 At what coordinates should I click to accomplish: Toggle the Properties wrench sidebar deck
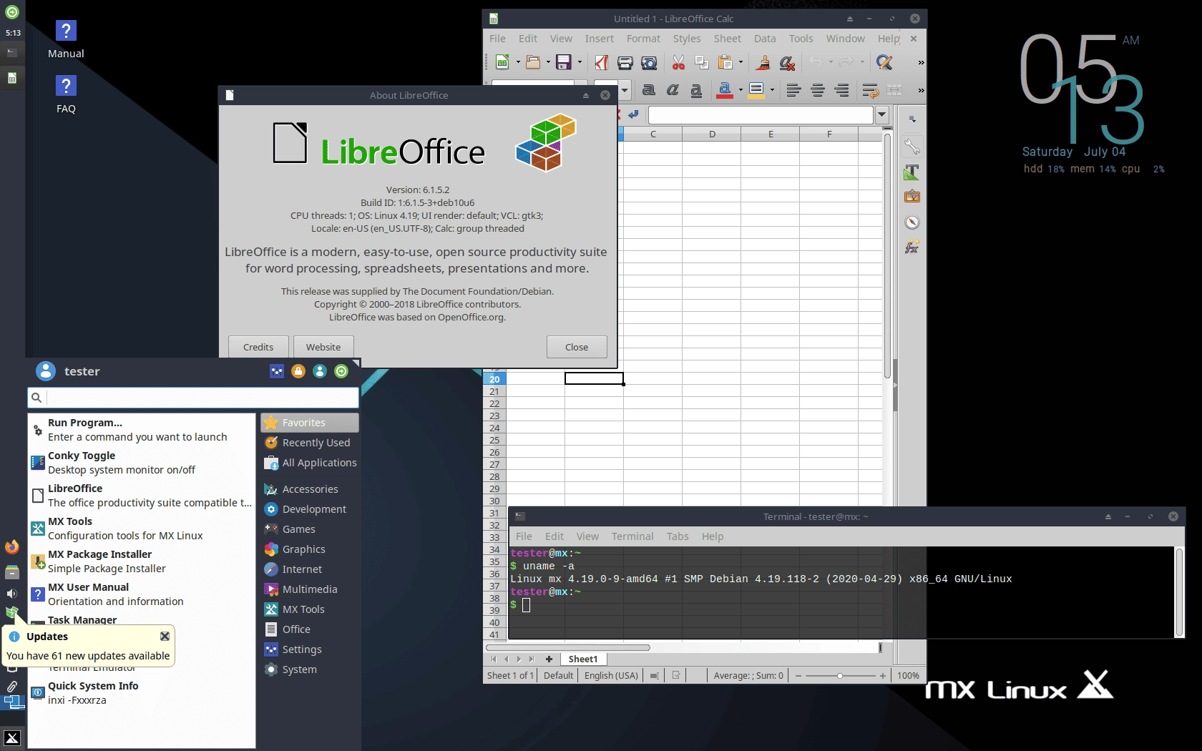pos(912,147)
